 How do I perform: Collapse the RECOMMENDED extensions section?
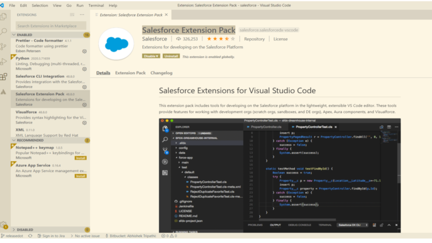[x=14, y=141]
